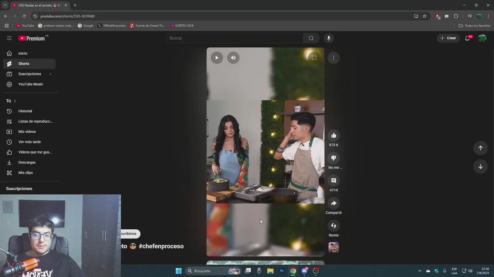Open Mis clips in the sidebar
Image resolution: width=494 pixels, height=277 pixels.
(x=29, y=173)
